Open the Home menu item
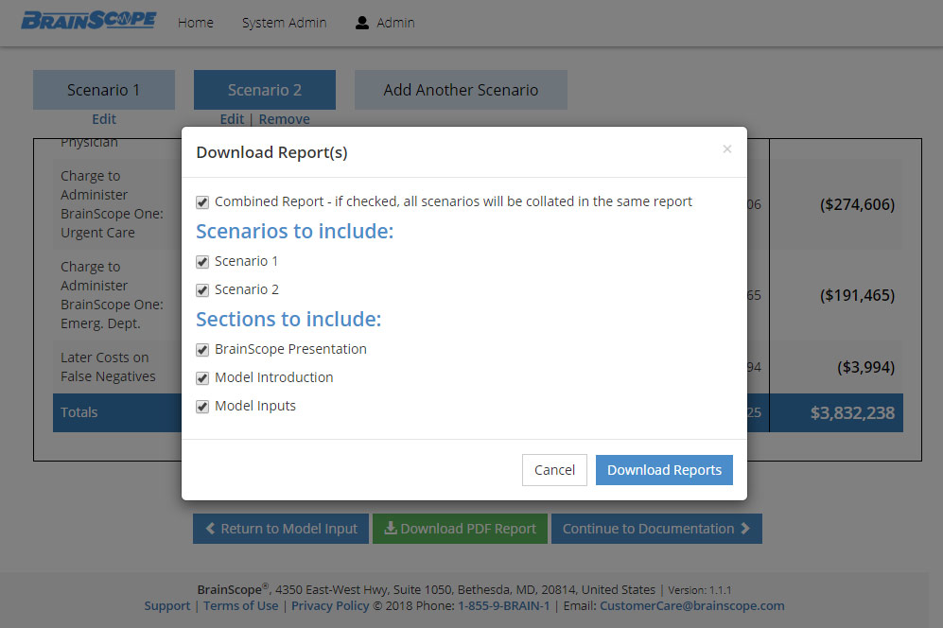The height and width of the screenshot is (628, 943). 196,23
